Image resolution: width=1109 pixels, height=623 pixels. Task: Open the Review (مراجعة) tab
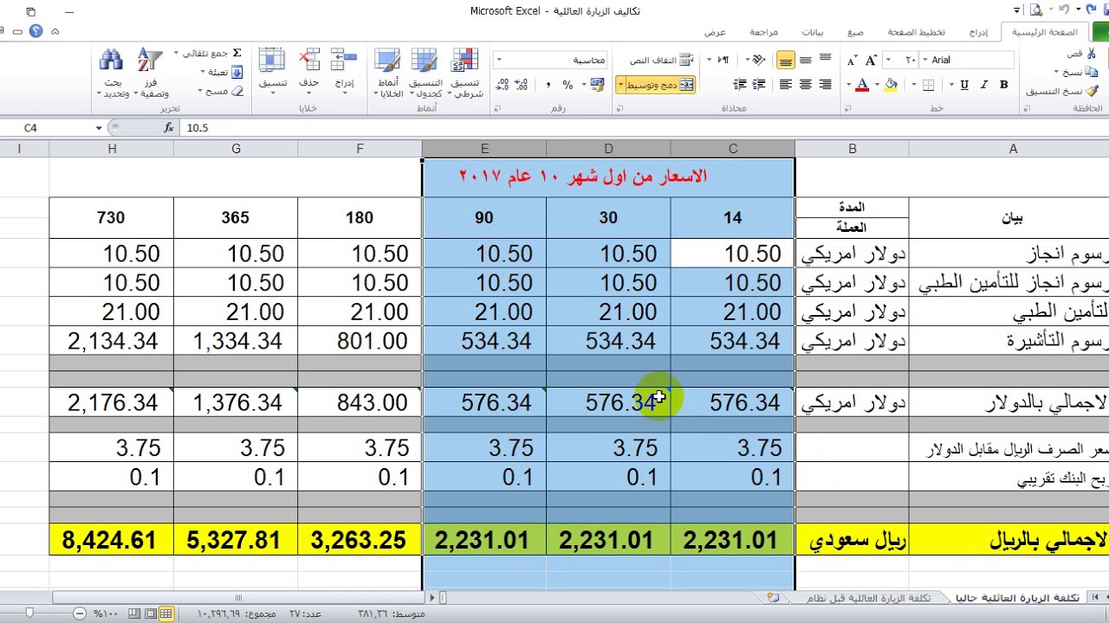click(763, 32)
